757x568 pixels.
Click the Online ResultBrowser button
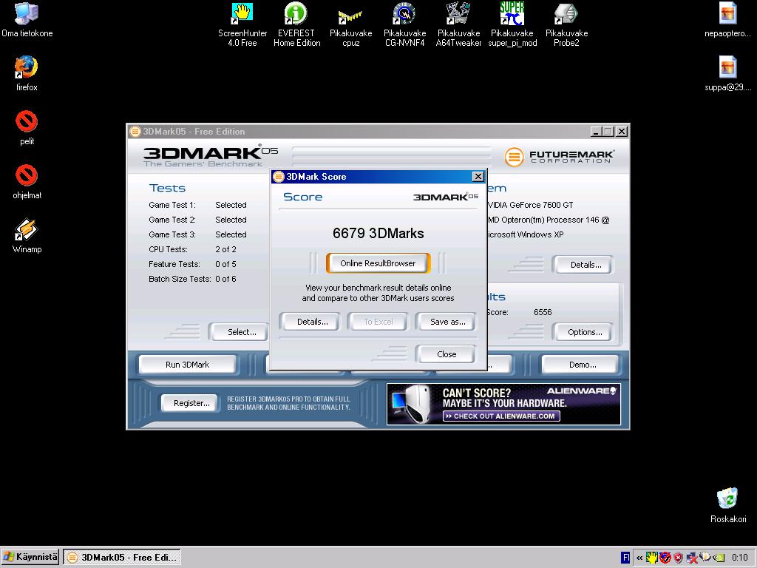(x=378, y=263)
